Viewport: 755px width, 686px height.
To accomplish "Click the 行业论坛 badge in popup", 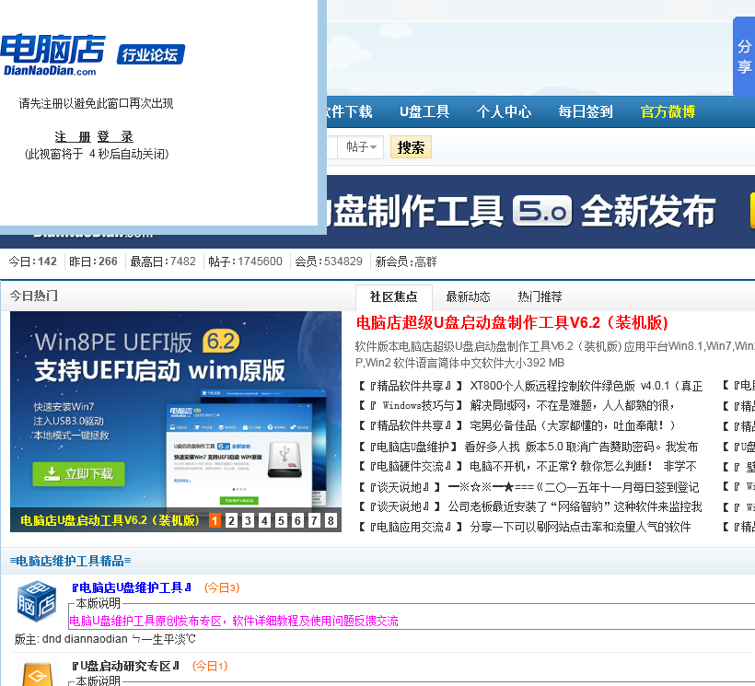I will (151, 55).
